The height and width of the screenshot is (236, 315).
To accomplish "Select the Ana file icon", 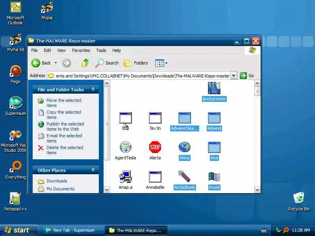I will pos(214,147).
